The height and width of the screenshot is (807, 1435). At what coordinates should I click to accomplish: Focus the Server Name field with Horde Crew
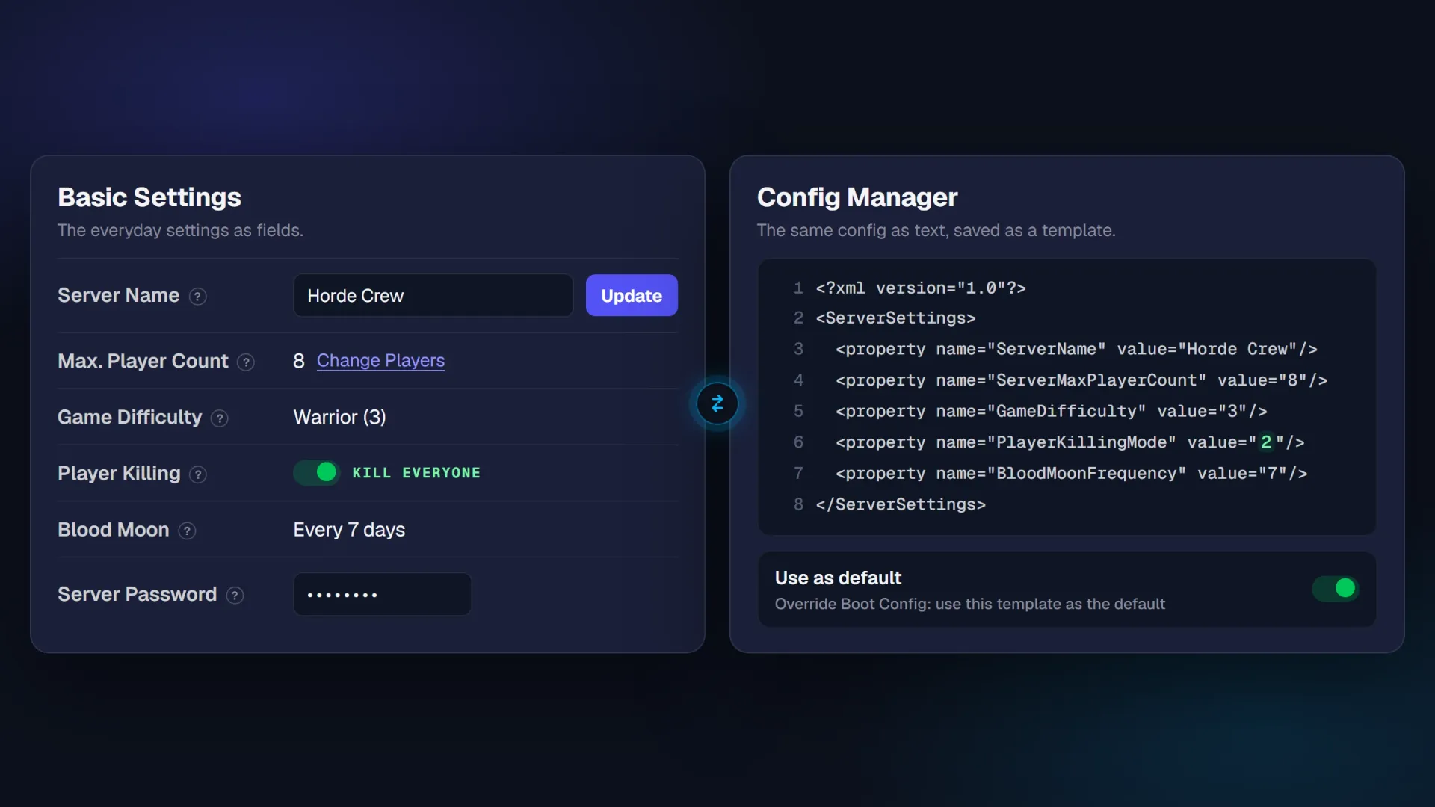point(433,295)
